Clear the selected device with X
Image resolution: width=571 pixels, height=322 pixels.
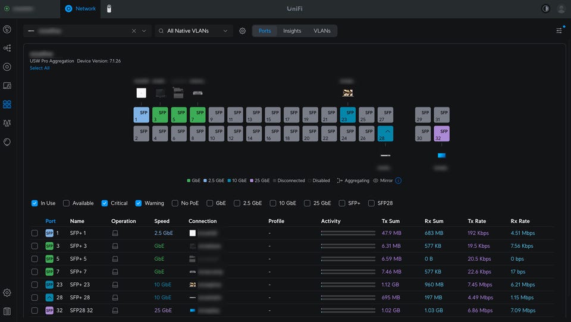pos(134,31)
